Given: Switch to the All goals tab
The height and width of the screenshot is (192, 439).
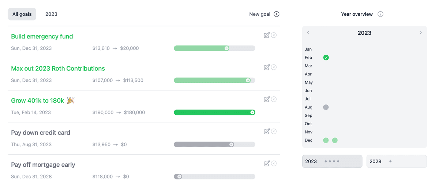Looking at the screenshot, I should click(x=22, y=14).
